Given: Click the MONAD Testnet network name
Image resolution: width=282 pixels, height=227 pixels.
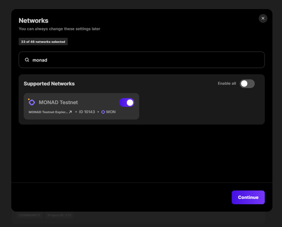Looking at the screenshot, I should pyautogui.click(x=58, y=102).
